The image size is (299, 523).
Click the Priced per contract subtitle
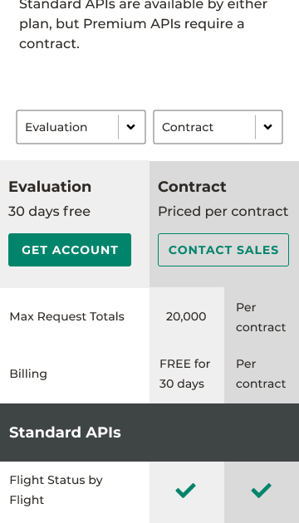pyautogui.click(x=223, y=212)
